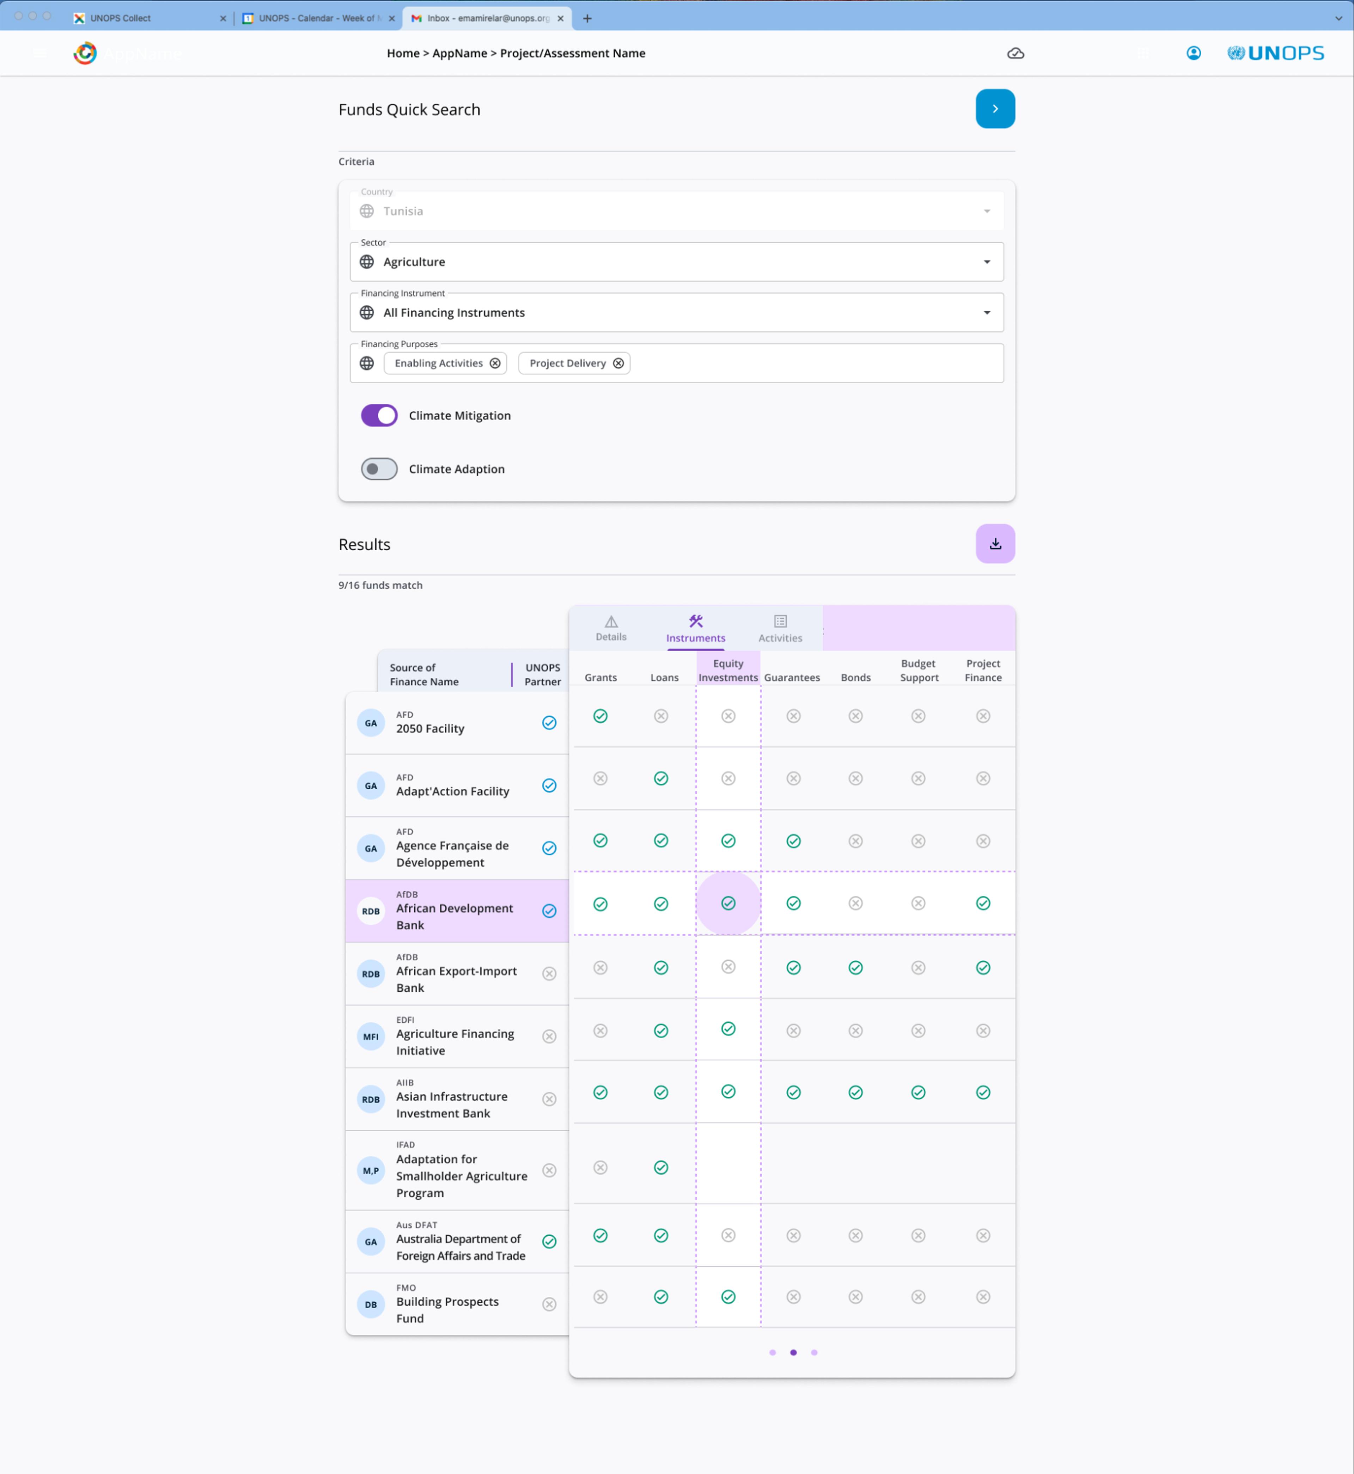Click the Project Finance column header
Image resolution: width=1354 pixels, height=1474 pixels.
click(x=983, y=669)
